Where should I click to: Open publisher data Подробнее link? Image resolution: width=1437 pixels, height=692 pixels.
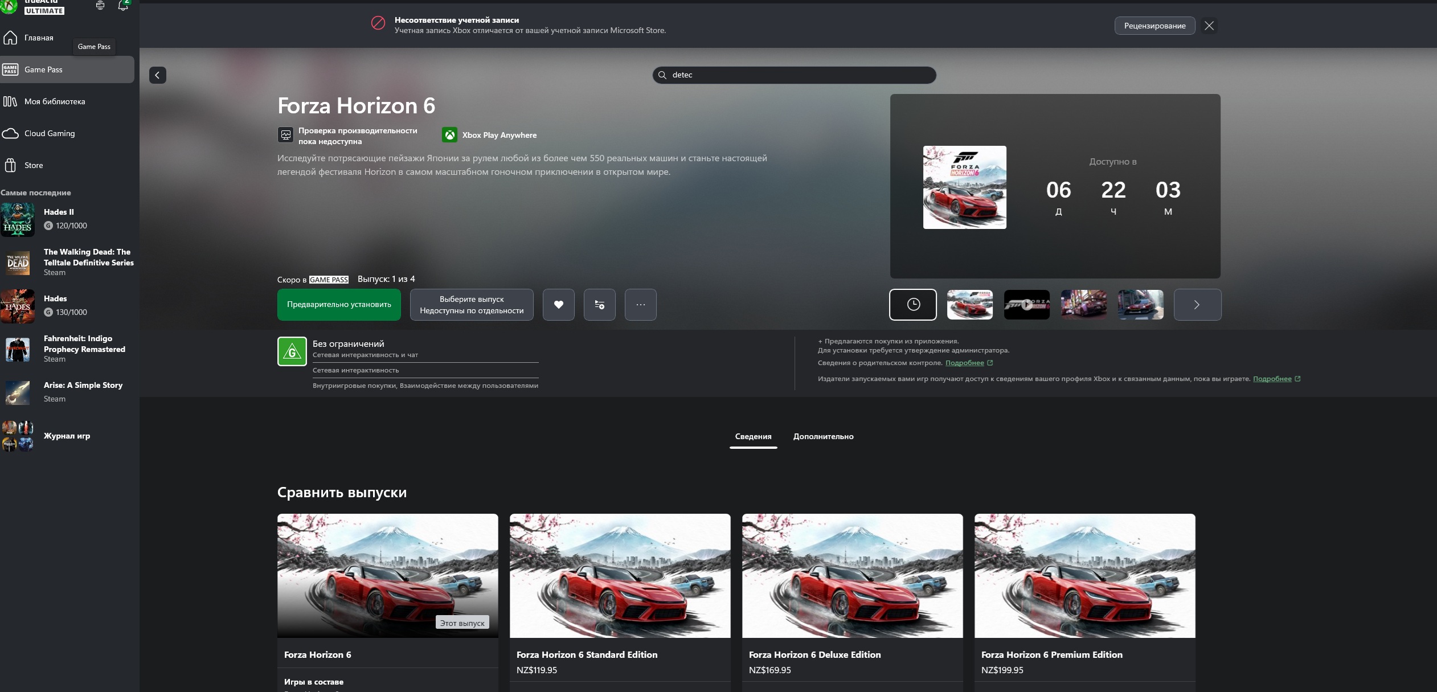pos(1272,379)
